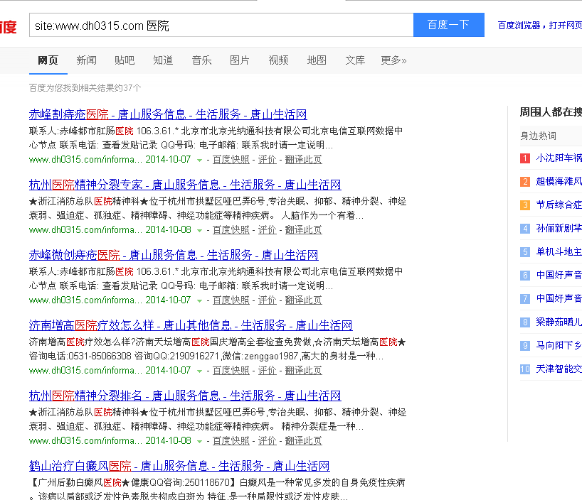
Task: Switch to the 文库 tab
Action: [x=355, y=60]
